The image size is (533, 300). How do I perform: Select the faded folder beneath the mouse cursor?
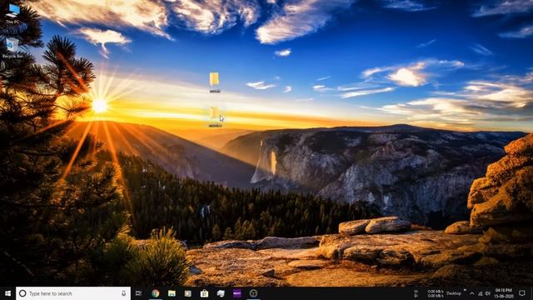click(215, 117)
